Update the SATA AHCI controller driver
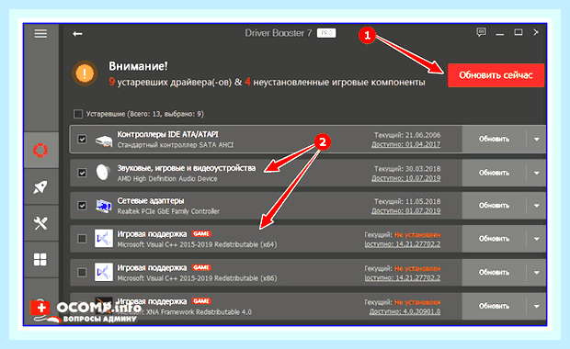 point(494,139)
